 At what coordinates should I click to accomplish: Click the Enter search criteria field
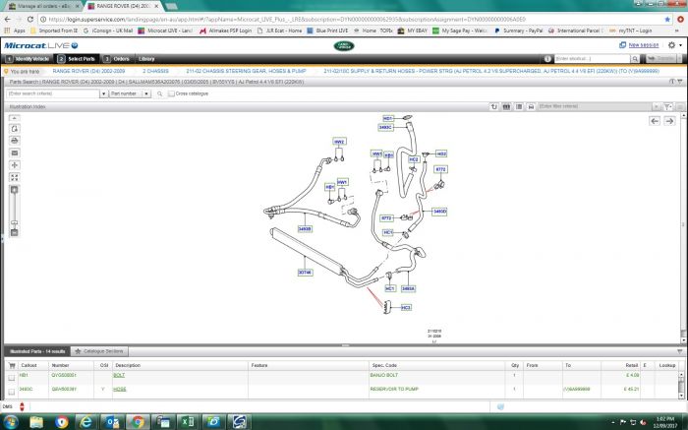coord(53,93)
